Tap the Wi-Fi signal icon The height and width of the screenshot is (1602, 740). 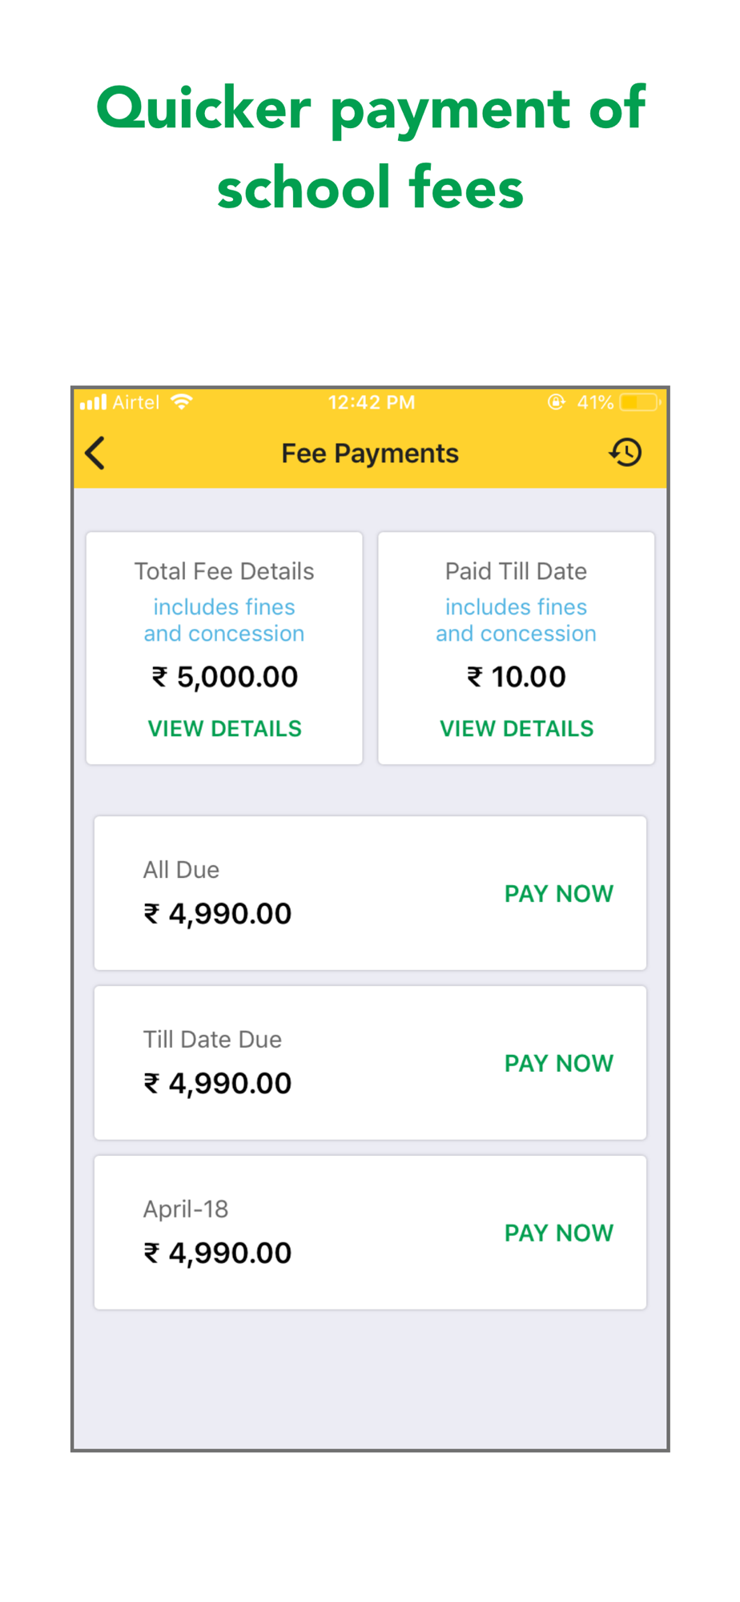[182, 402]
